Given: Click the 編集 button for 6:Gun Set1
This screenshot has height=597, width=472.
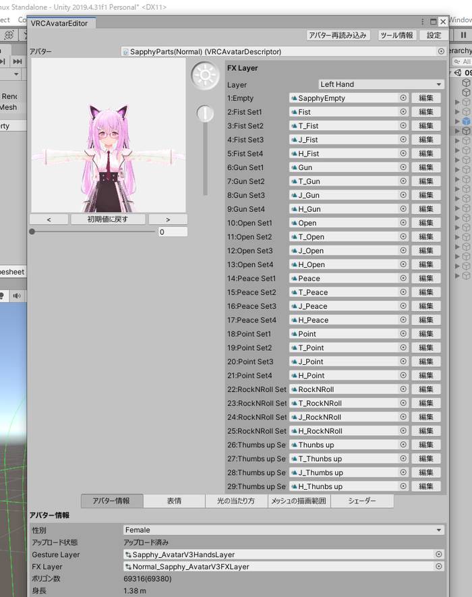Looking at the screenshot, I should pyautogui.click(x=426, y=167).
